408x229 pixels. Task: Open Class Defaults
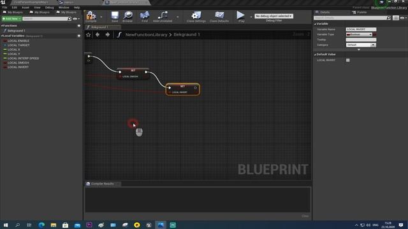pos(219,17)
